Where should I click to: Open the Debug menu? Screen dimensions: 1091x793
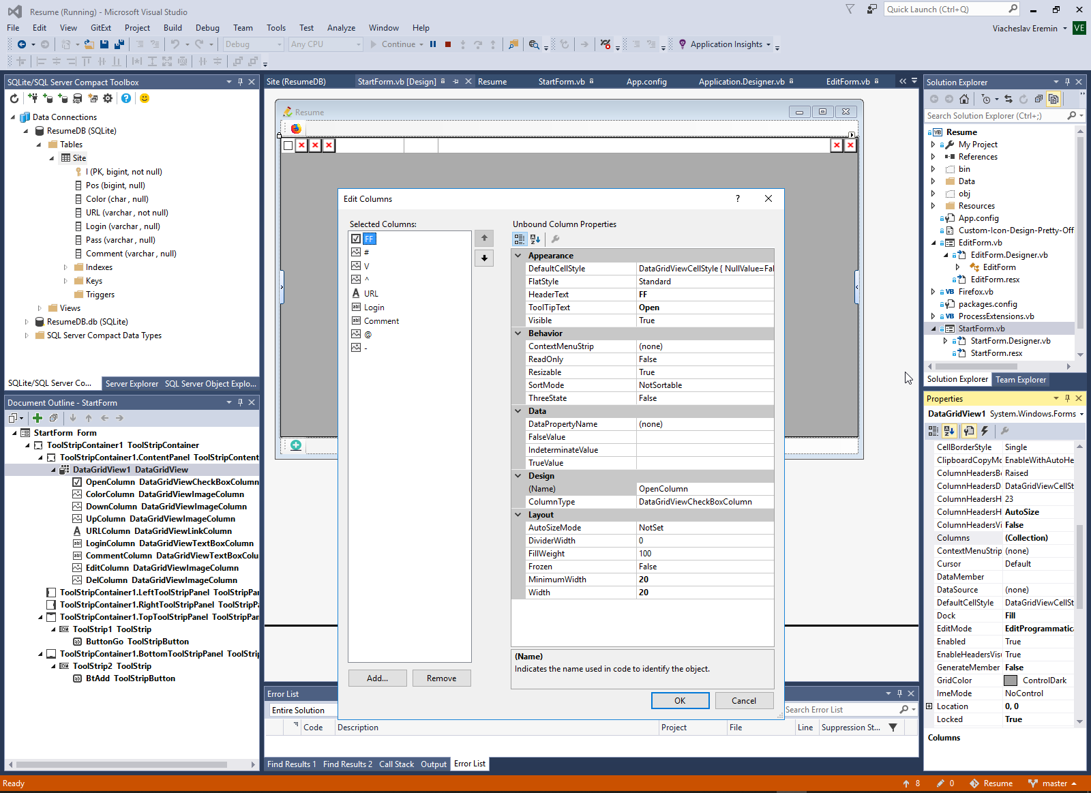(207, 28)
